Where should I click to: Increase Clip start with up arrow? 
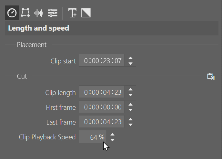click(130, 58)
